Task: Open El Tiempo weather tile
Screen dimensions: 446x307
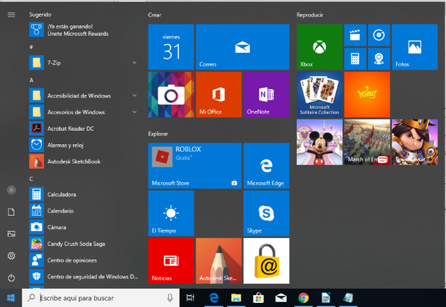Action: pos(171,213)
